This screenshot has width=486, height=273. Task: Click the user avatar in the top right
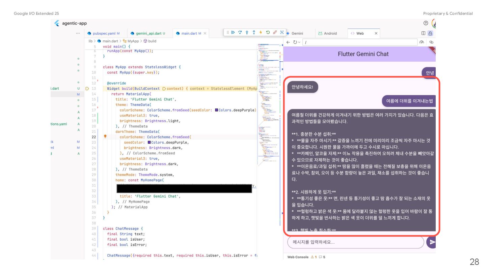pos(434,23)
